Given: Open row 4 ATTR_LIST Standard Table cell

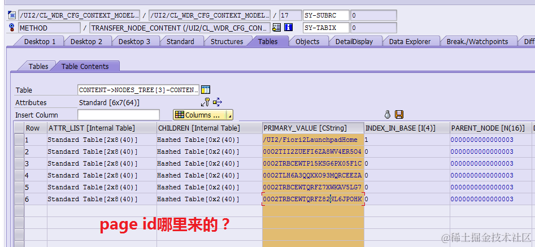Looking at the screenshot, I should coord(102,175).
